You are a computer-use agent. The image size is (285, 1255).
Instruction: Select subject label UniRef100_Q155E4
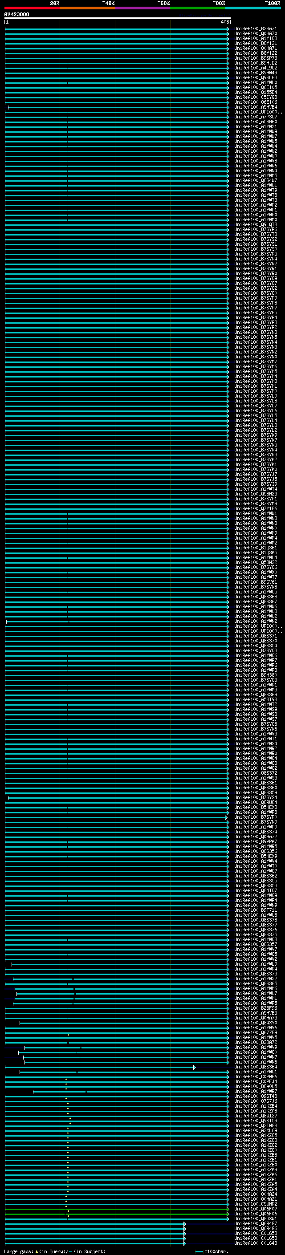[x=256, y=93]
